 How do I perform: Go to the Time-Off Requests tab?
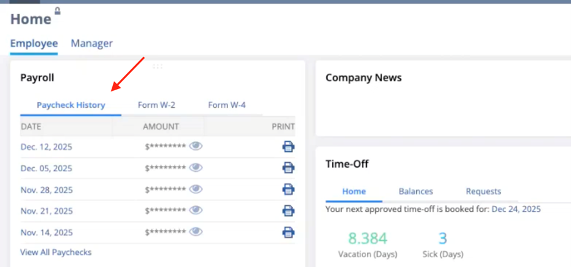483,191
